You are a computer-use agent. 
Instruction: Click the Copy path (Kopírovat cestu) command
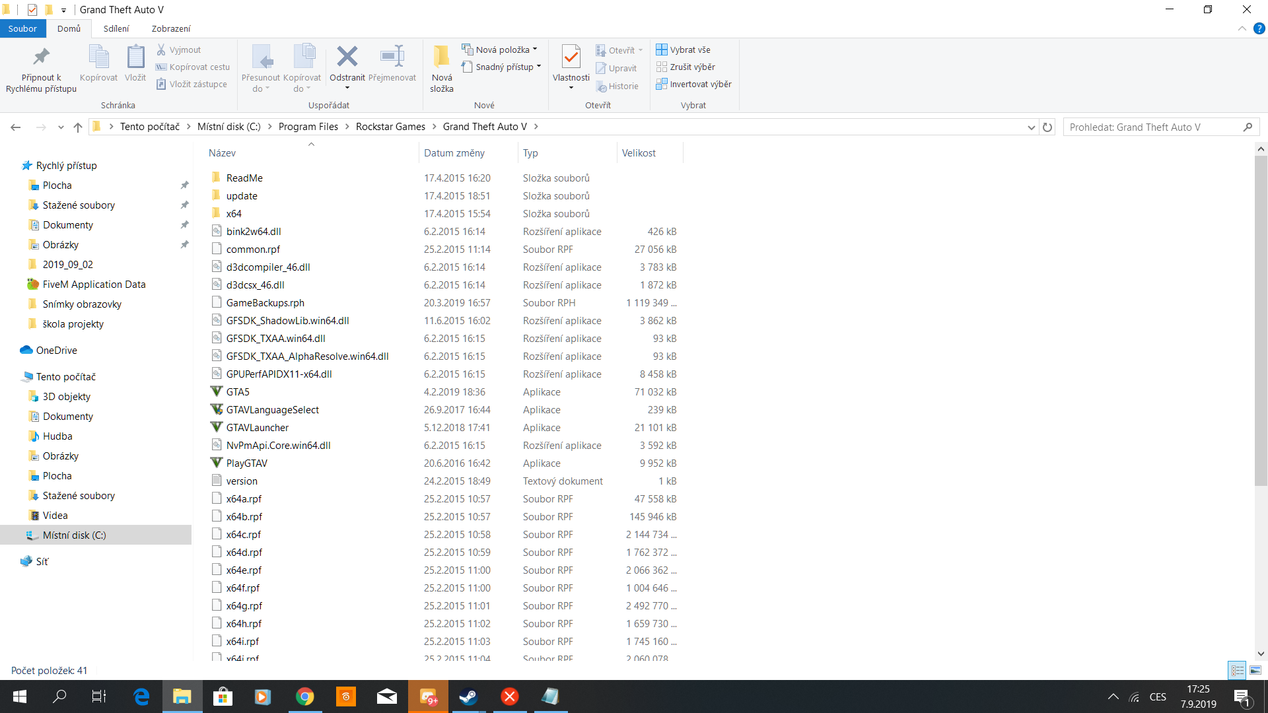pyautogui.click(x=193, y=67)
